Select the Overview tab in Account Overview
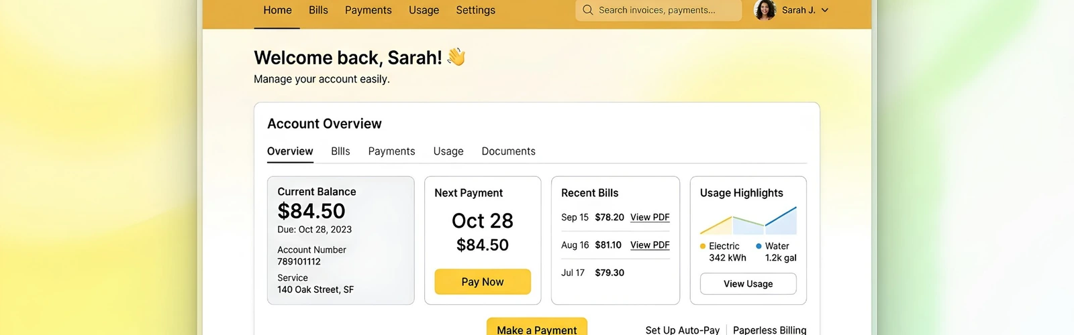This screenshot has width=1074, height=335. point(290,151)
